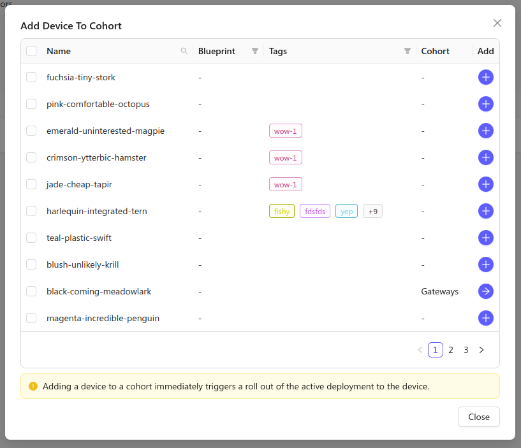The image size is (521, 448).
Task: Open black-coming-meadowlark's cohort with the arrow icon
Action: pos(486,291)
